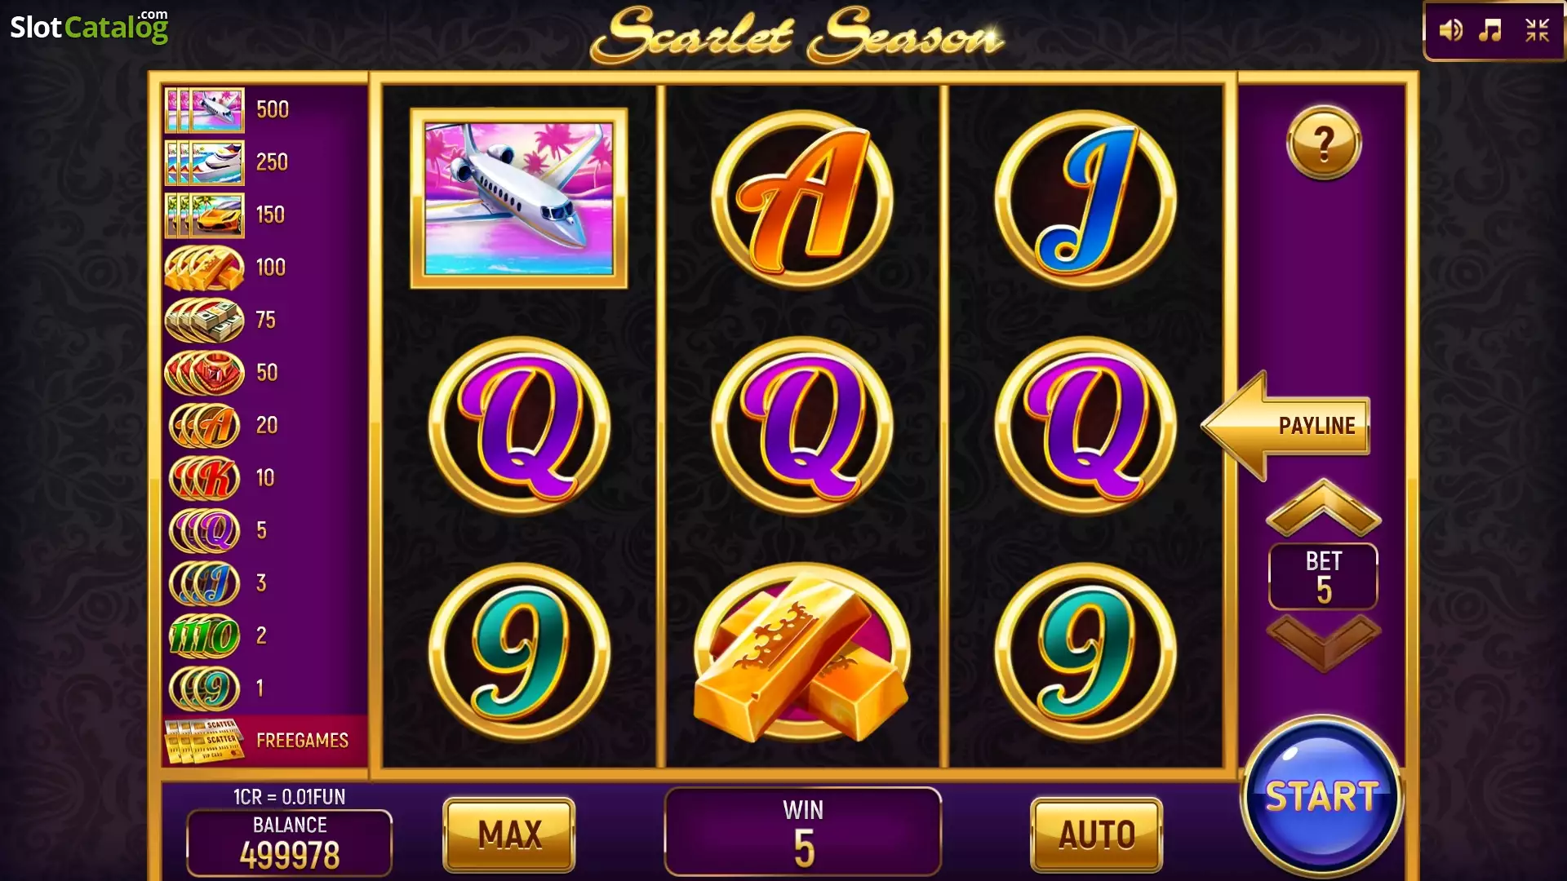
Task: Select the MAX bet button
Action: [x=509, y=835]
